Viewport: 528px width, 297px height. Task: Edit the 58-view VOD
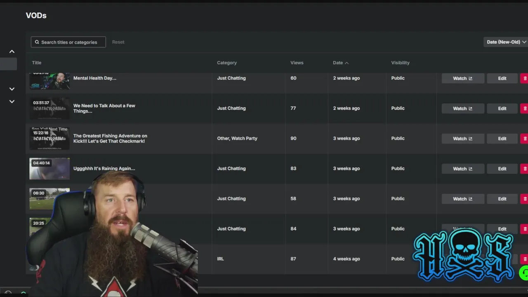point(502,199)
